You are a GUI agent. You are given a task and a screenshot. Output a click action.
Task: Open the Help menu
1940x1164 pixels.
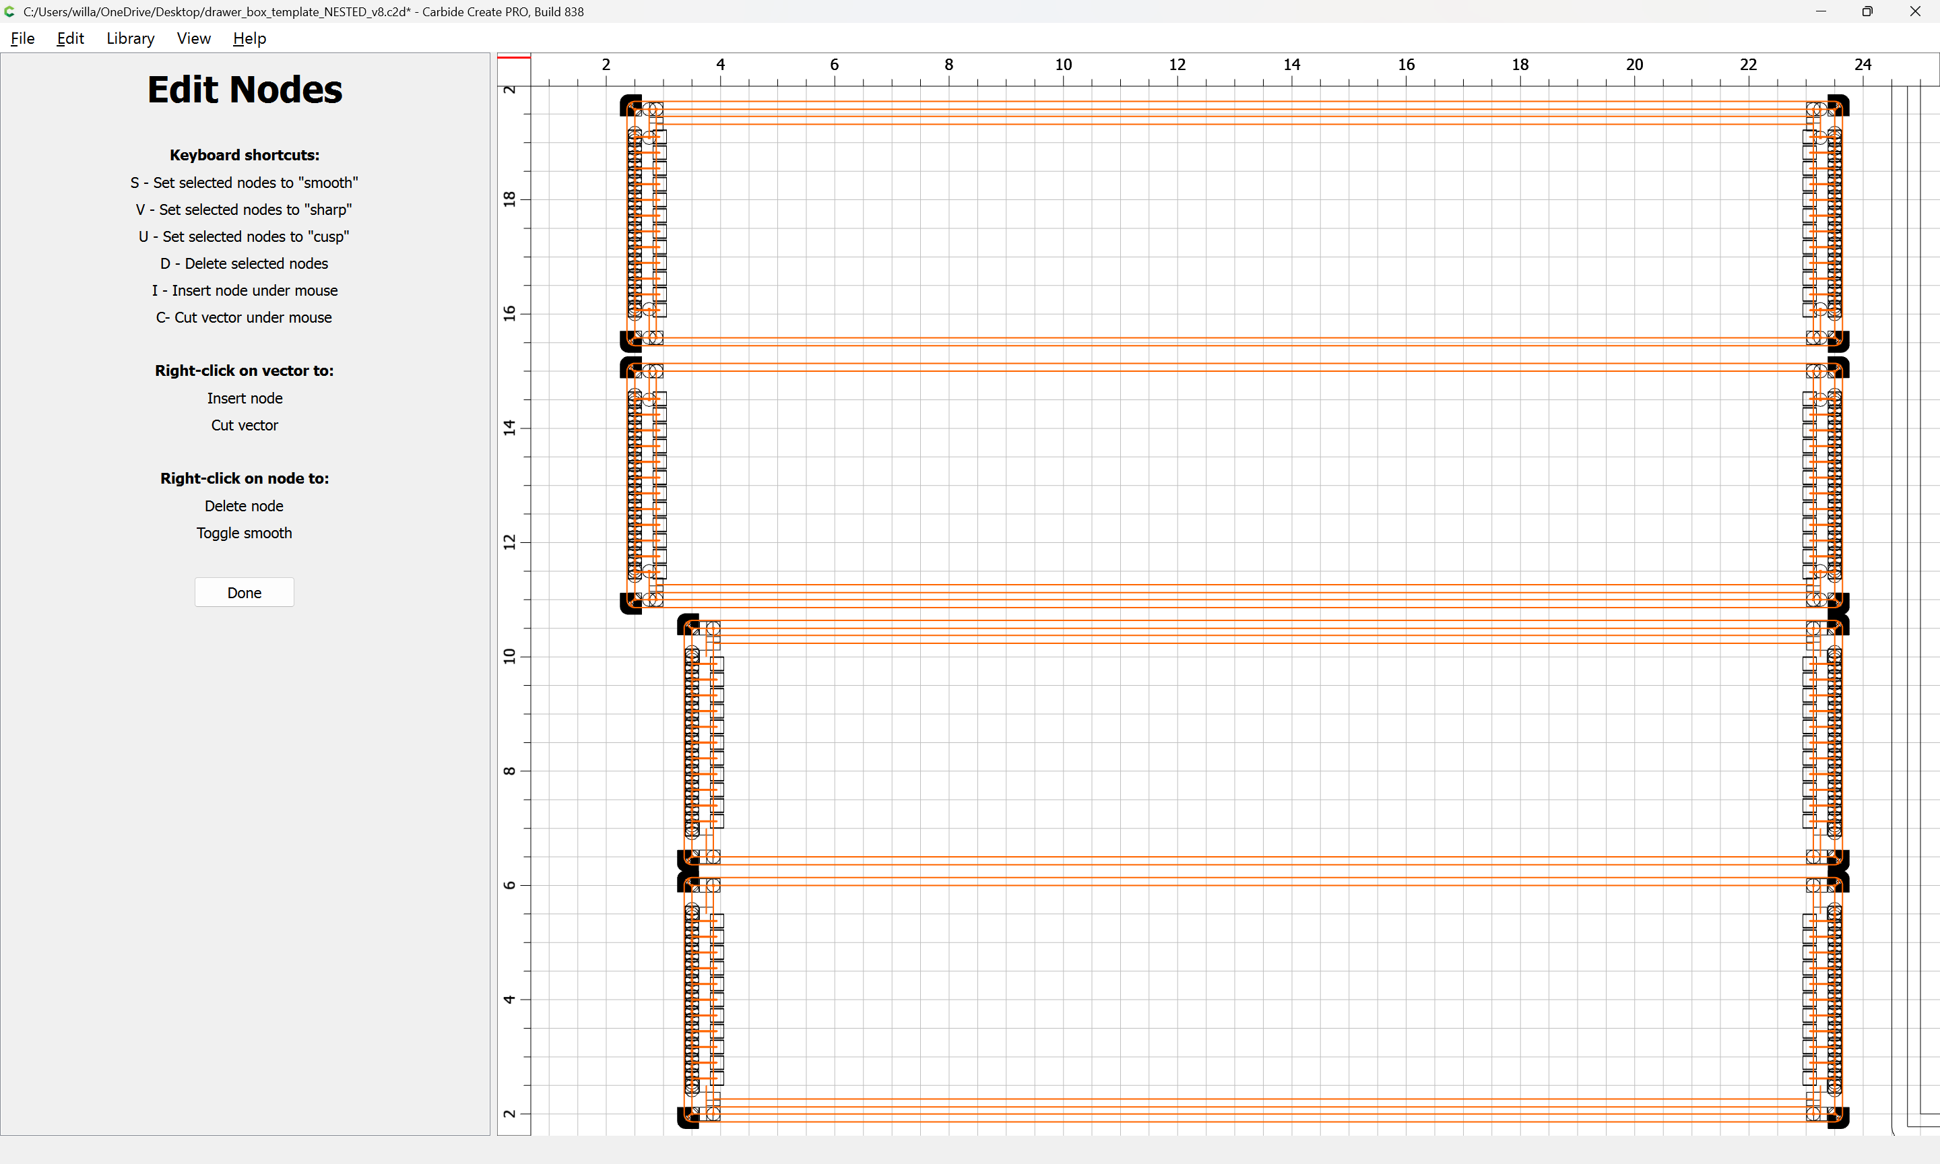click(249, 38)
